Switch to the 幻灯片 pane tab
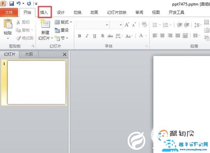 10,54
